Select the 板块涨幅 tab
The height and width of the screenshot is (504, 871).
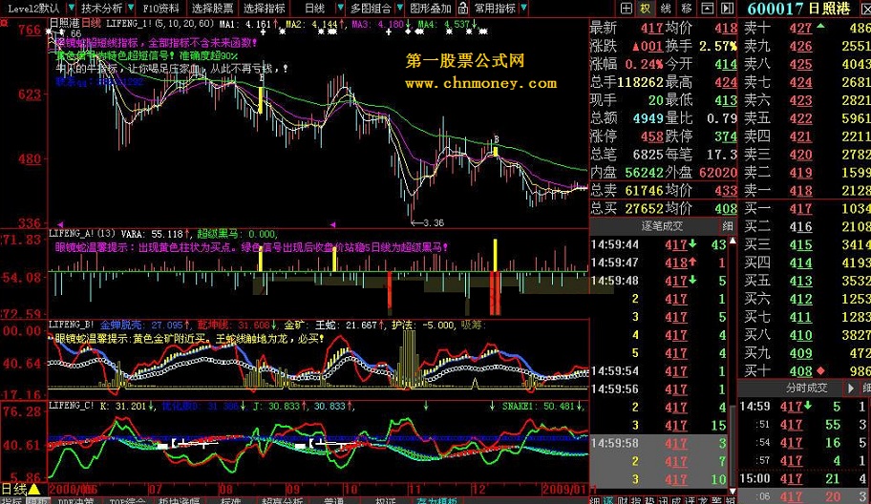(x=179, y=501)
